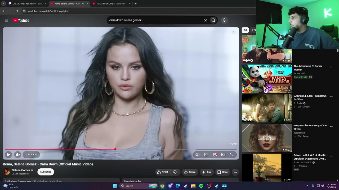The image size is (339, 190).
Task: Open the Ask AI button
Action: [x=206, y=172]
